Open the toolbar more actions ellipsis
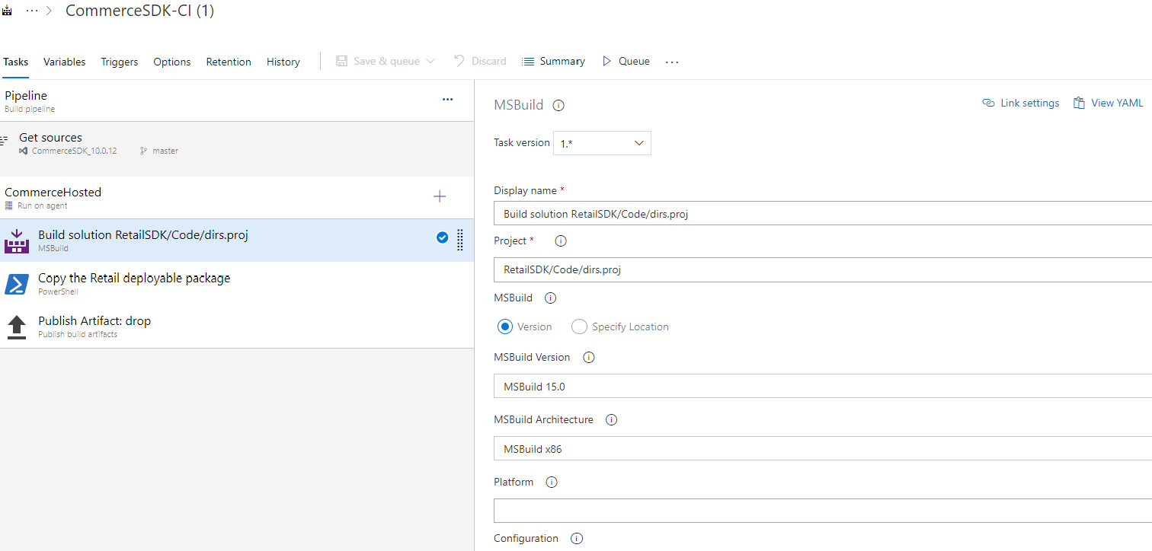The width and height of the screenshot is (1152, 551). (x=672, y=62)
